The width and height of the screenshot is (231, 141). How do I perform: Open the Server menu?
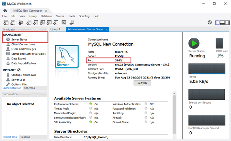(x=60, y=16)
